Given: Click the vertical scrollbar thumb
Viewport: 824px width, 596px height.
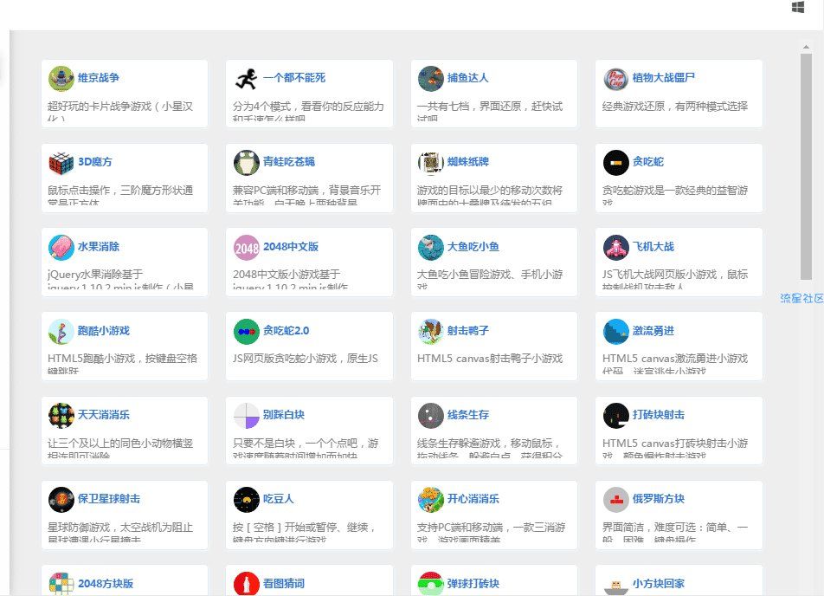Looking at the screenshot, I should point(806,166).
